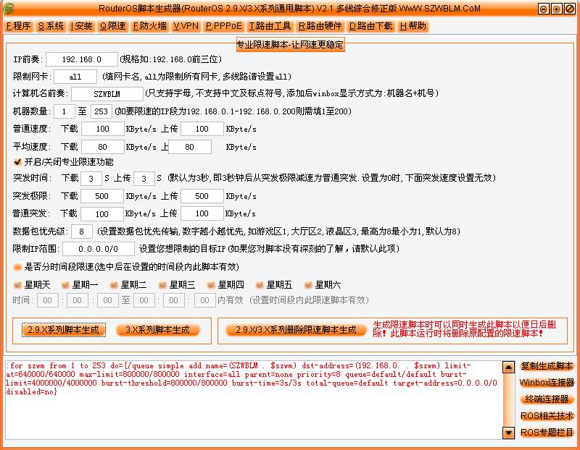Toggle the 星期六 checkbox
Viewport: 580px width, 450px height.
click(310, 284)
